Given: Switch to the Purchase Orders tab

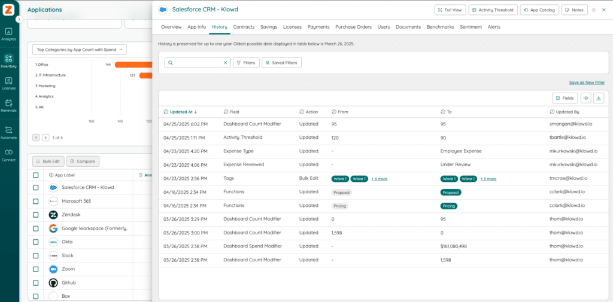Looking at the screenshot, I should (x=353, y=27).
